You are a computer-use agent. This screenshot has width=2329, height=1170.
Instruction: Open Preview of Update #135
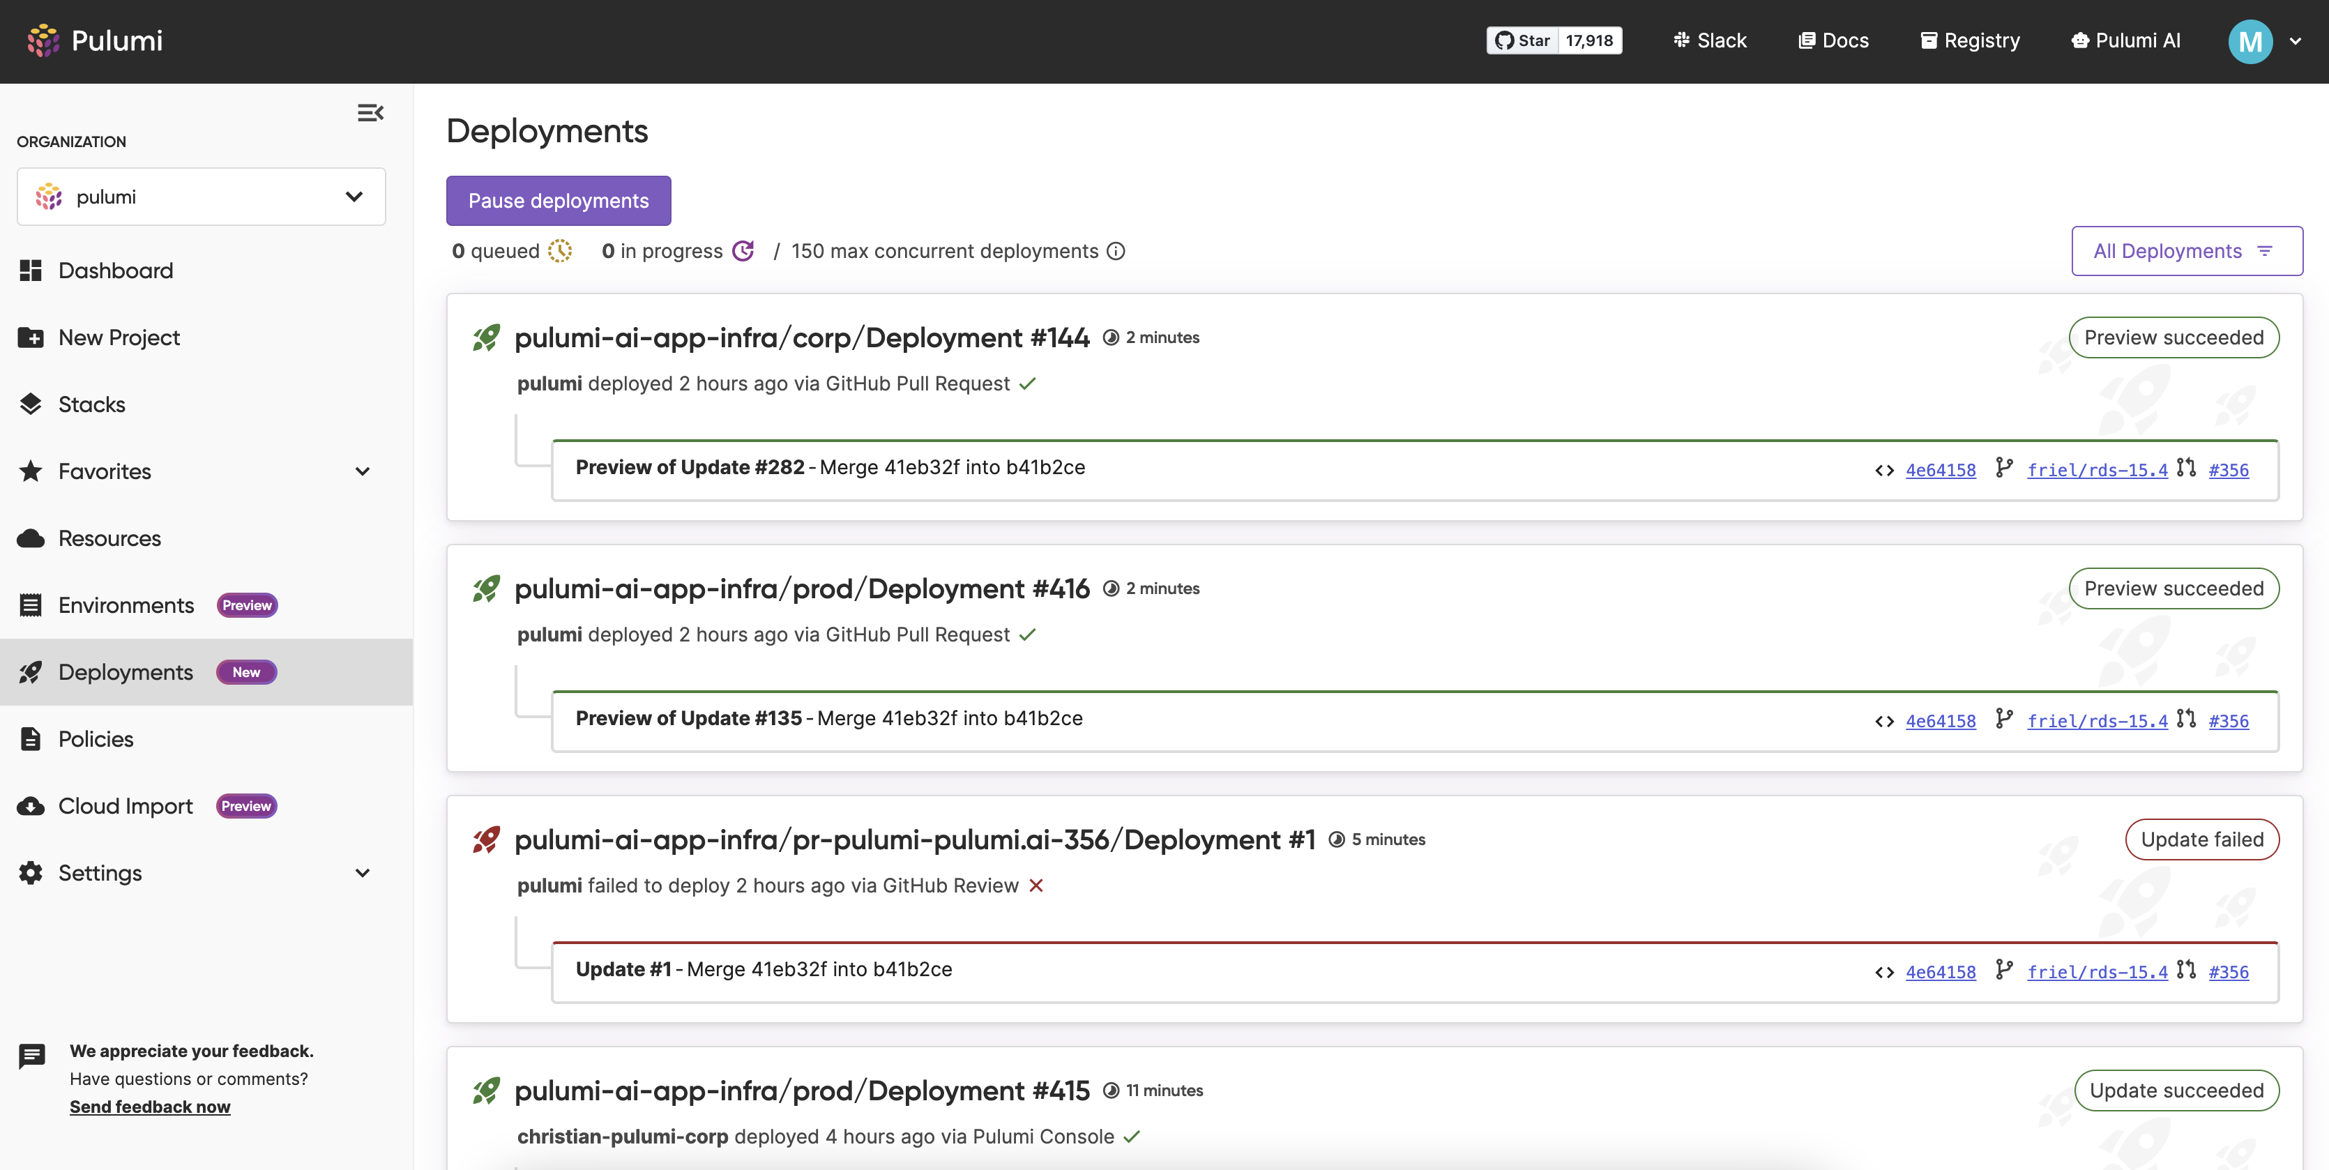coord(689,718)
